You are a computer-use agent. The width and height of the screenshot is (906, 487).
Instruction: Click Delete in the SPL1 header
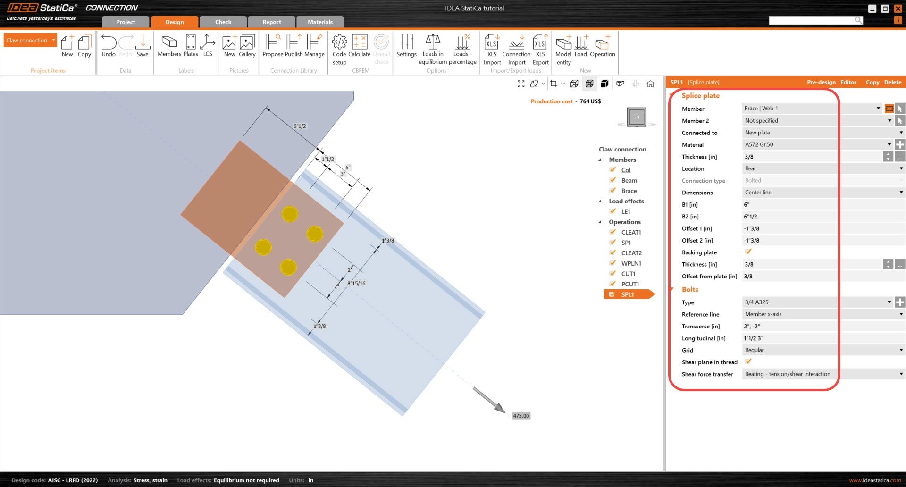(892, 82)
